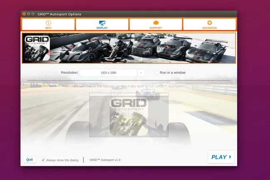Expand the resolution dropdown arrow
This screenshot has height=180, width=270.
click(141, 73)
